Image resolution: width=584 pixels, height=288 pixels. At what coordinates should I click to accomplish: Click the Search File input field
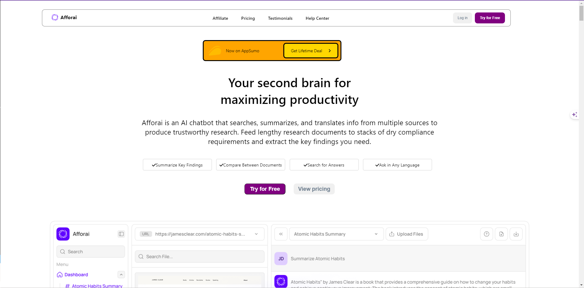tap(199, 256)
